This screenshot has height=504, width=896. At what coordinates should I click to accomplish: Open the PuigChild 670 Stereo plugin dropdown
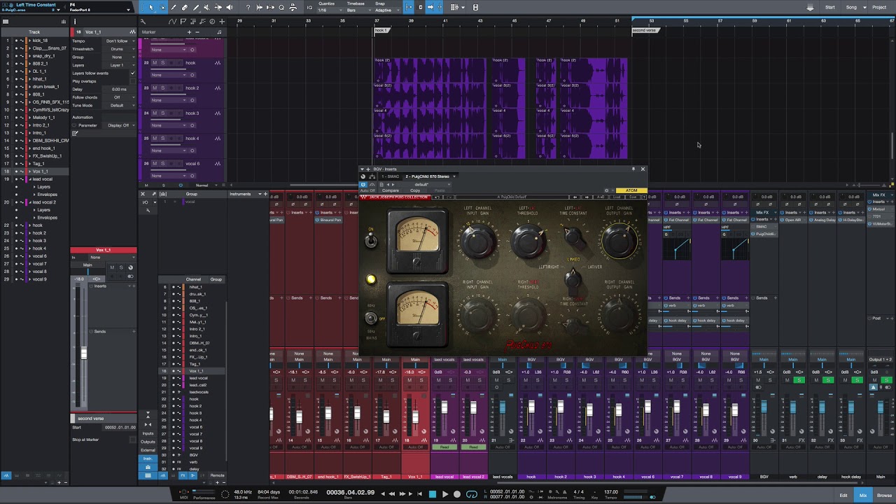430,176
